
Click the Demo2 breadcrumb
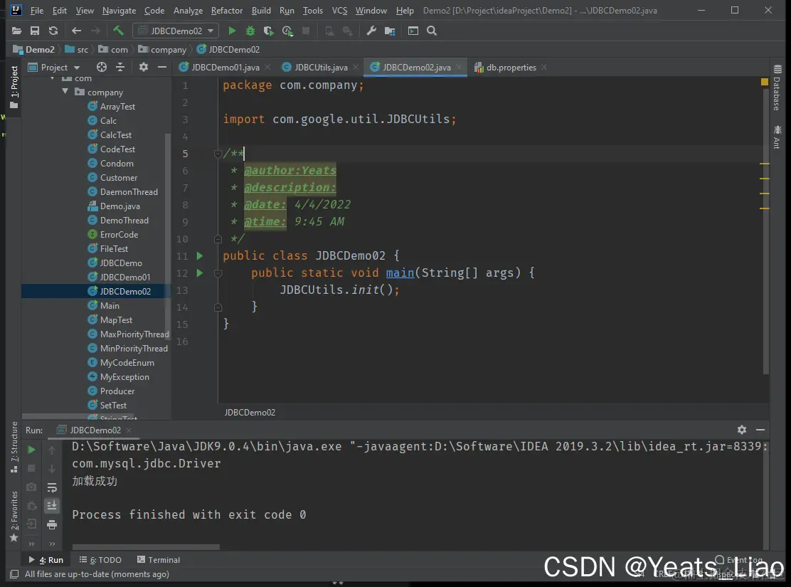pyautogui.click(x=34, y=50)
